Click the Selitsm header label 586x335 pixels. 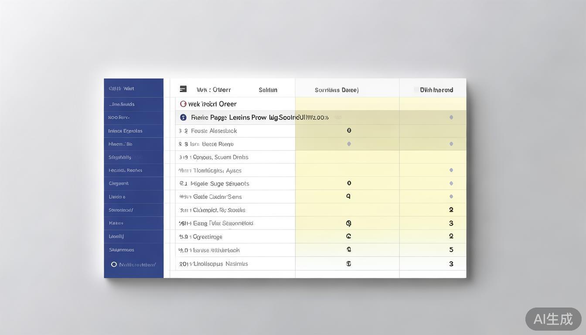click(268, 90)
